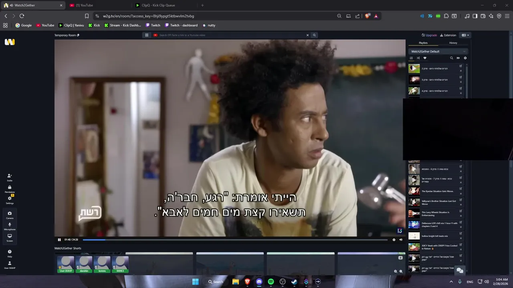Open room Settings gear in the sidebar
This screenshot has height=288, width=513.
click(10, 200)
